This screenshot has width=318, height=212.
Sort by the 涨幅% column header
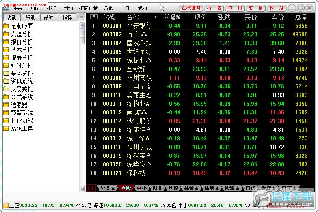pos(171,17)
